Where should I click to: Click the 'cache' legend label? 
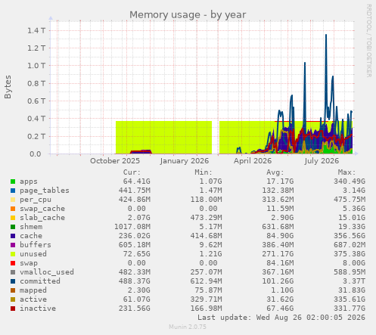tap(31, 236)
